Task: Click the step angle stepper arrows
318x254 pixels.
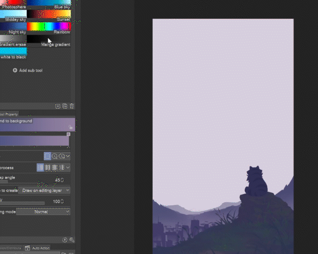Action: (x=62, y=180)
